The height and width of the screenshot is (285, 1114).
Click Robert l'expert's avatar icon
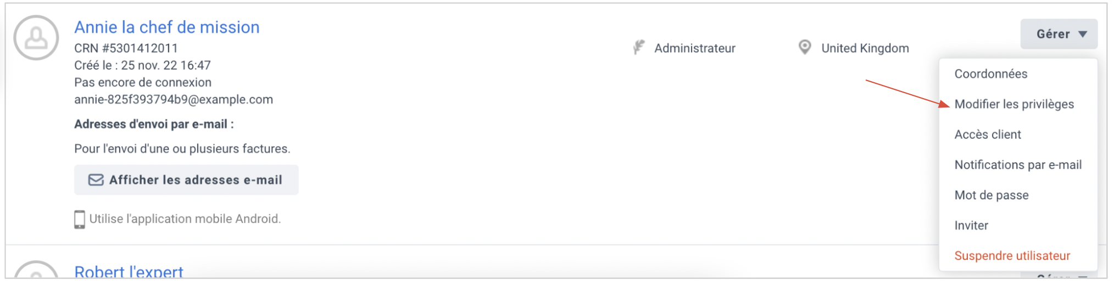(x=36, y=270)
